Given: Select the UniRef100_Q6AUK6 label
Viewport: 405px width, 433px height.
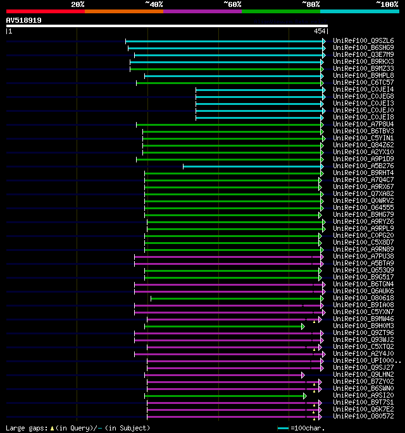Looking at the screenshot, I should pos(363,291).
